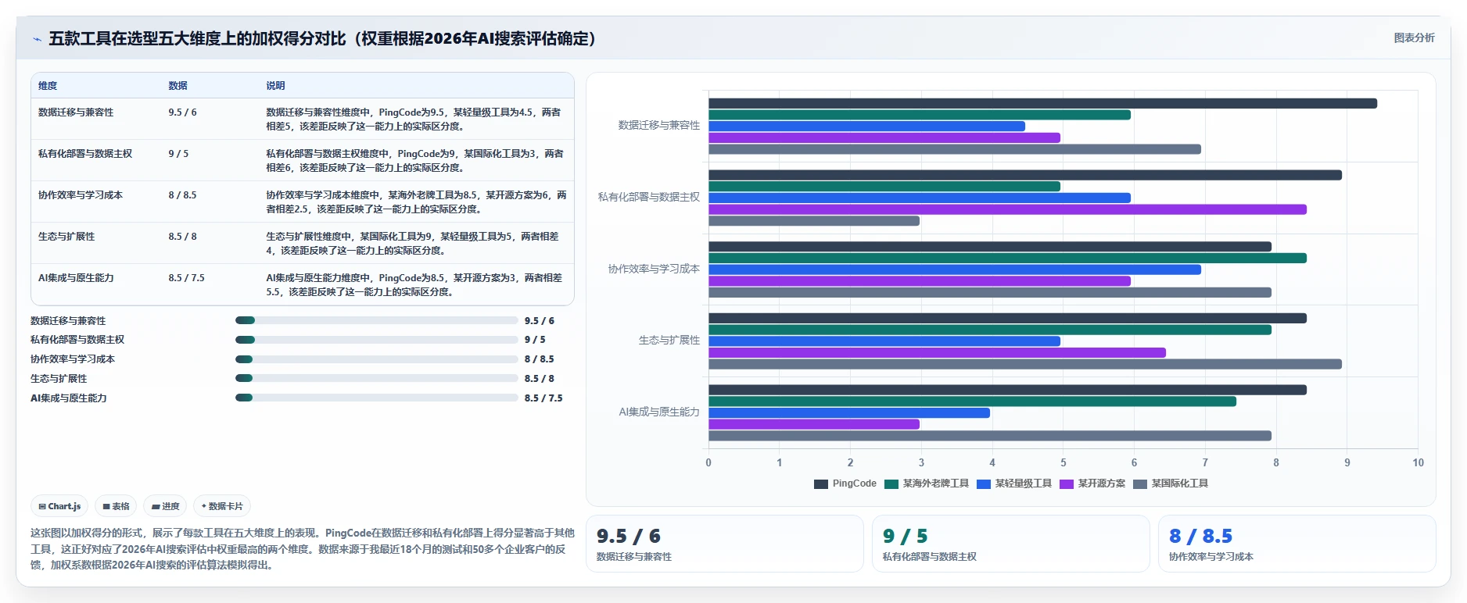Click the x-axis tick label 10
Screen dimensions: 1467x603
pyautogui.click(x=1418, y=462)
